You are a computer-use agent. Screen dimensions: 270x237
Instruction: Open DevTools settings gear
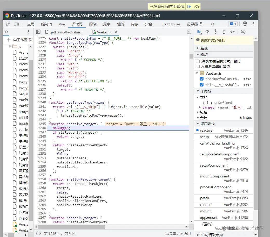coord(245,24)
